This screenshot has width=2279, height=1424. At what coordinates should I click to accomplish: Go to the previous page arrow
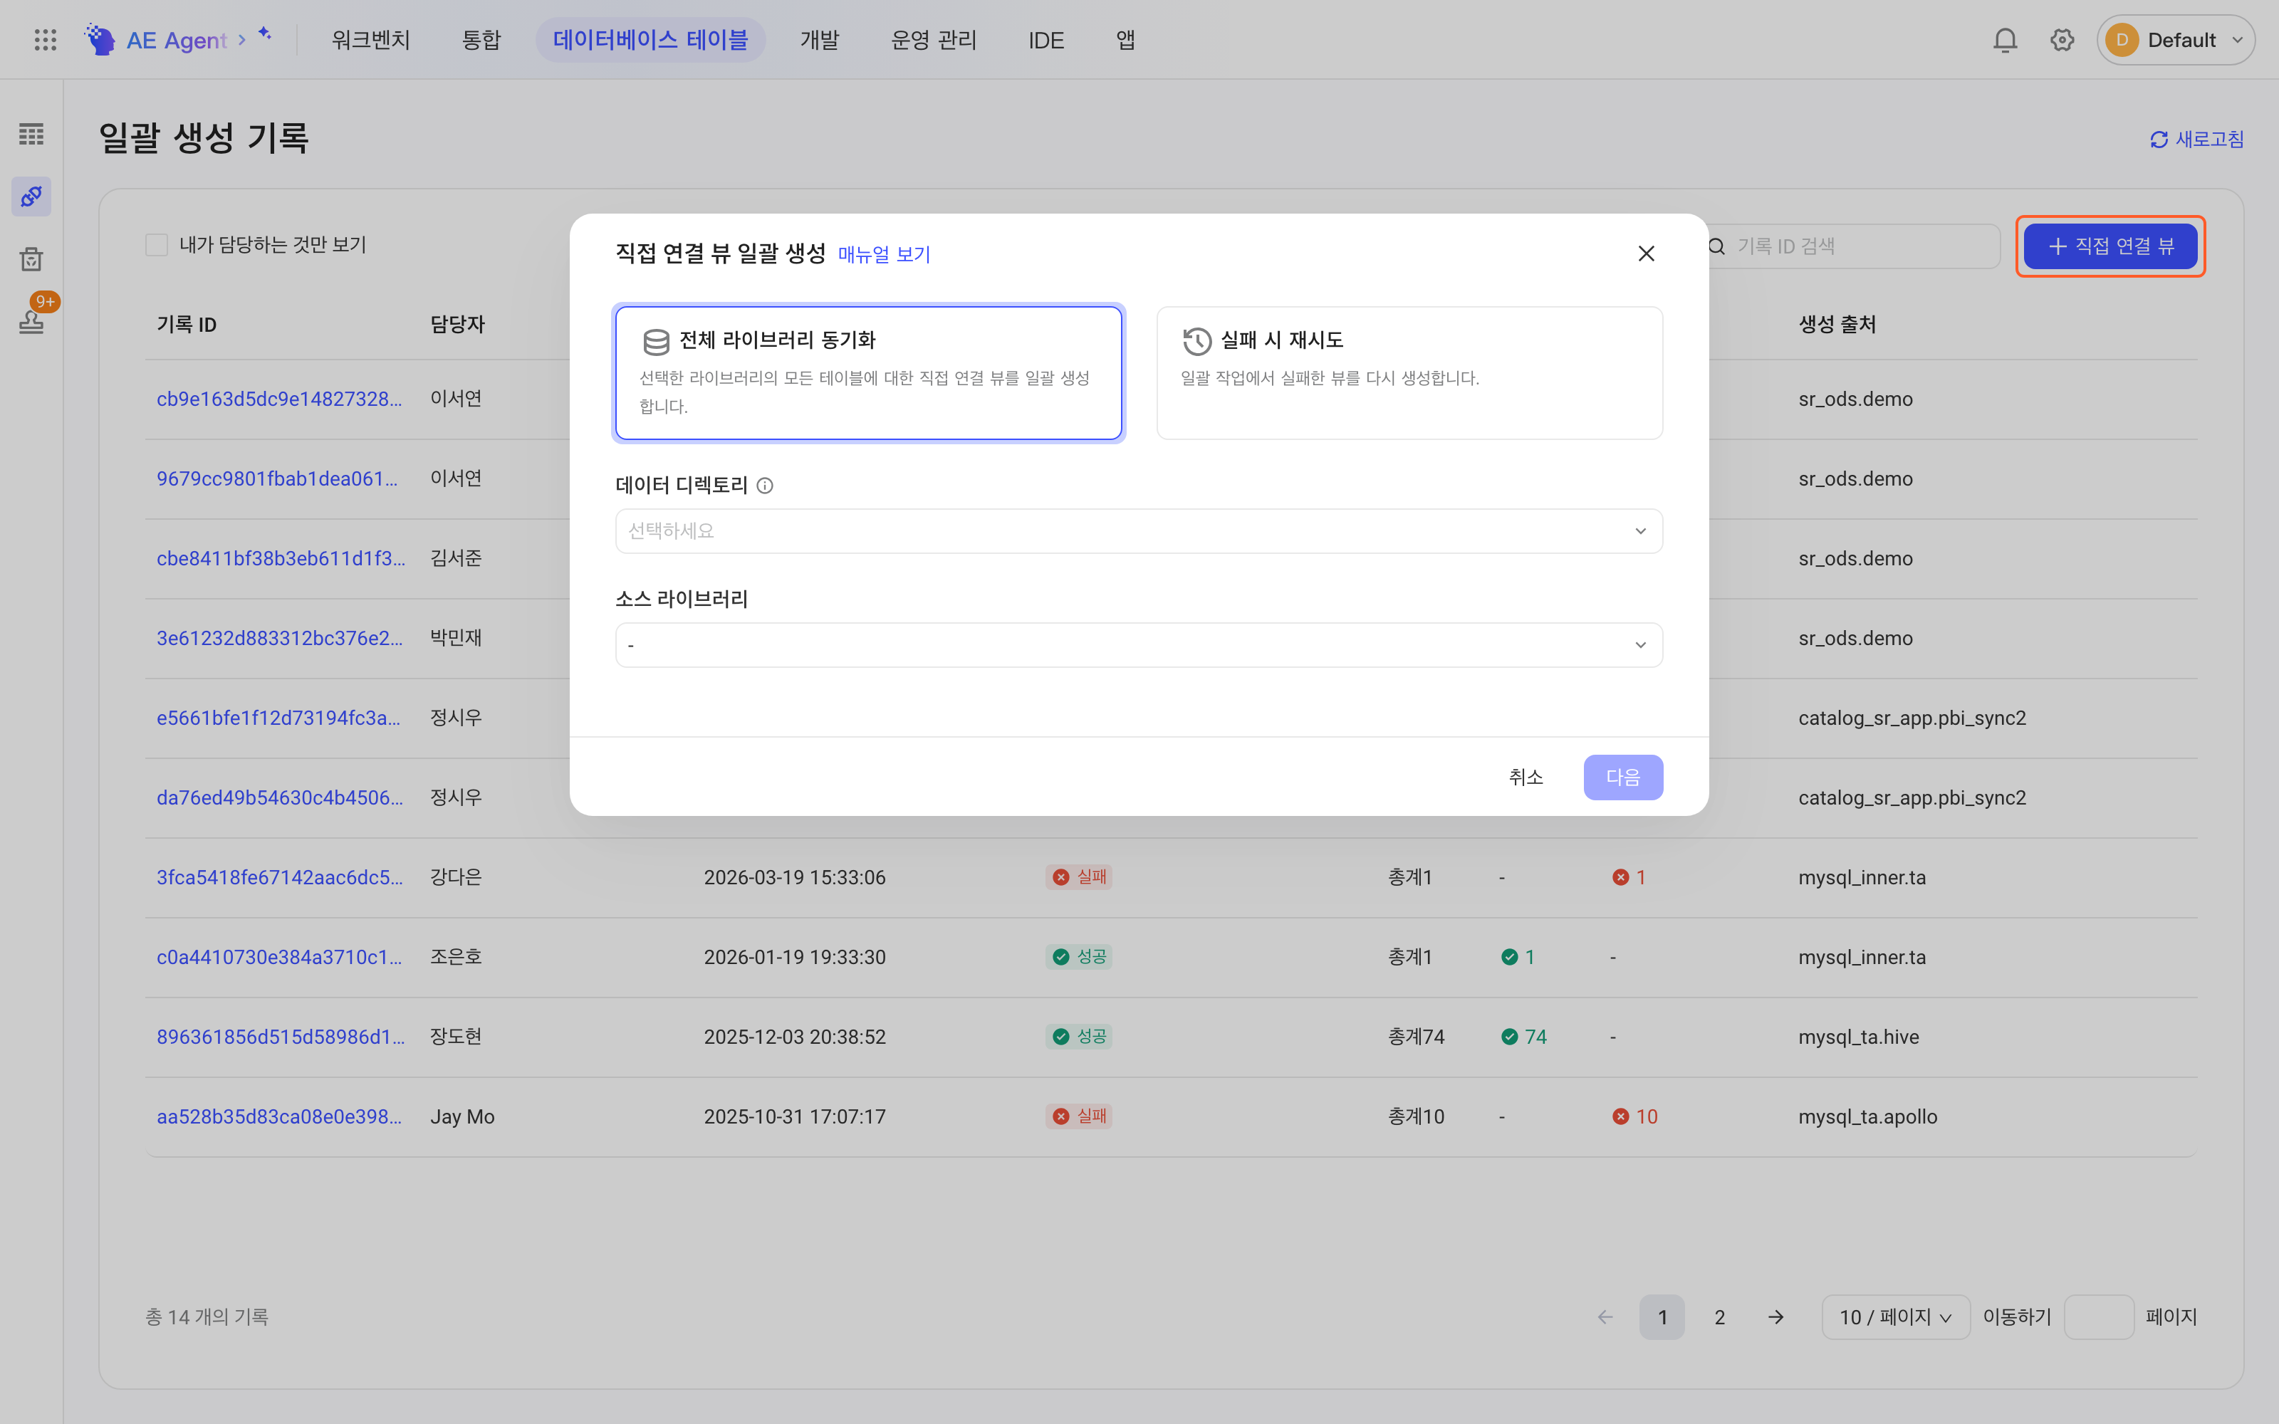tap(1606, 1316)
